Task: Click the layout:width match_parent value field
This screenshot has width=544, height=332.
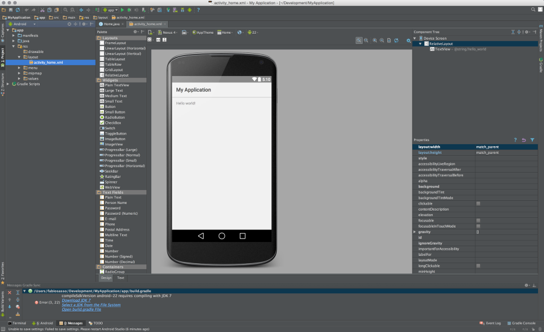Action: (507, 147)
